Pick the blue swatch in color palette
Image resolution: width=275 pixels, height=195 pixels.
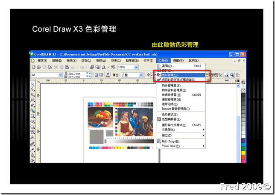pyautogui.click(x=243, y=145)
